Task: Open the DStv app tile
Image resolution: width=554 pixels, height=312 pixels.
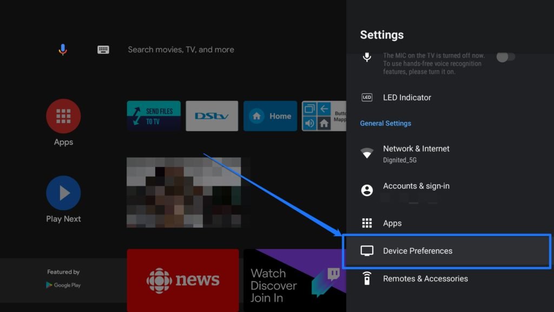Action: [x=212, y=116]
